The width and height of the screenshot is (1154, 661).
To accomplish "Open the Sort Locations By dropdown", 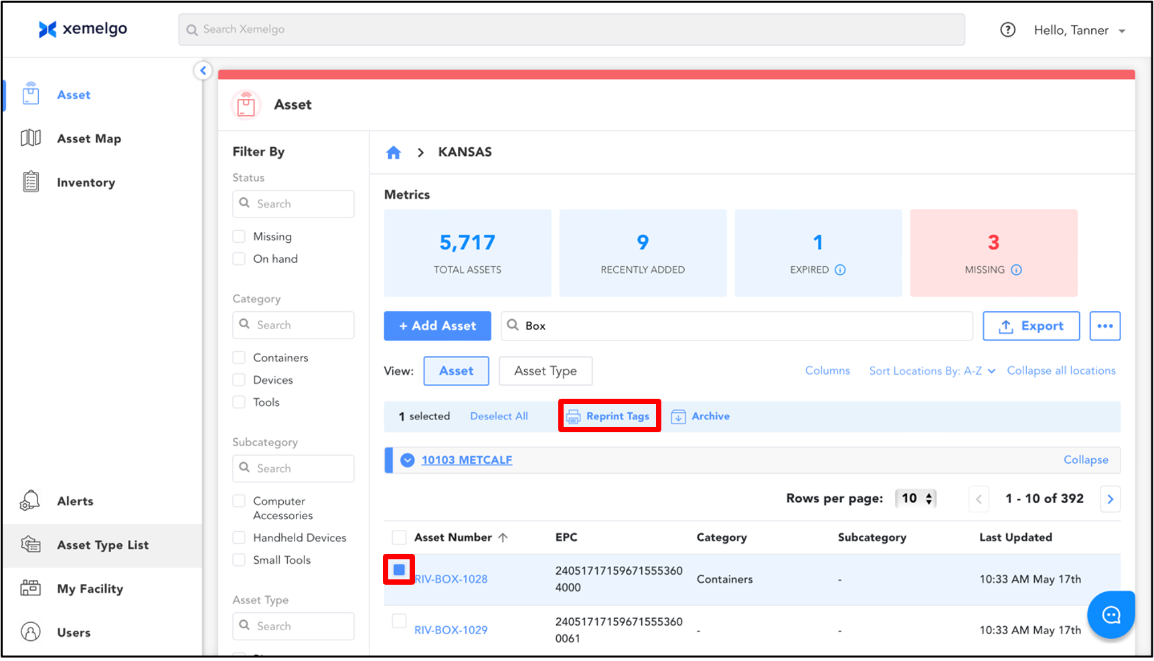I will (x=932, y=371).
